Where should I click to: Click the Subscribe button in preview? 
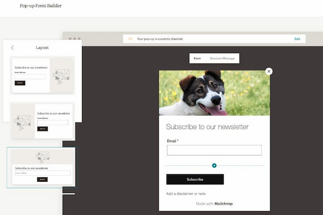click(195, 179)
